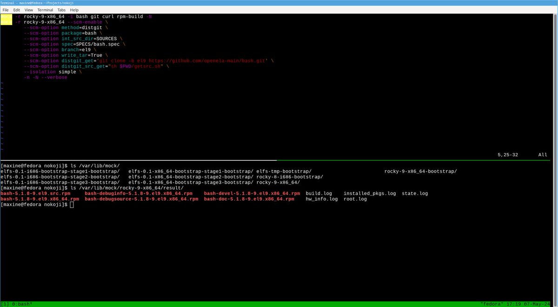This screenshot has width=558, height=307.
Task: Open the View menu
Action: coord(29,10)
